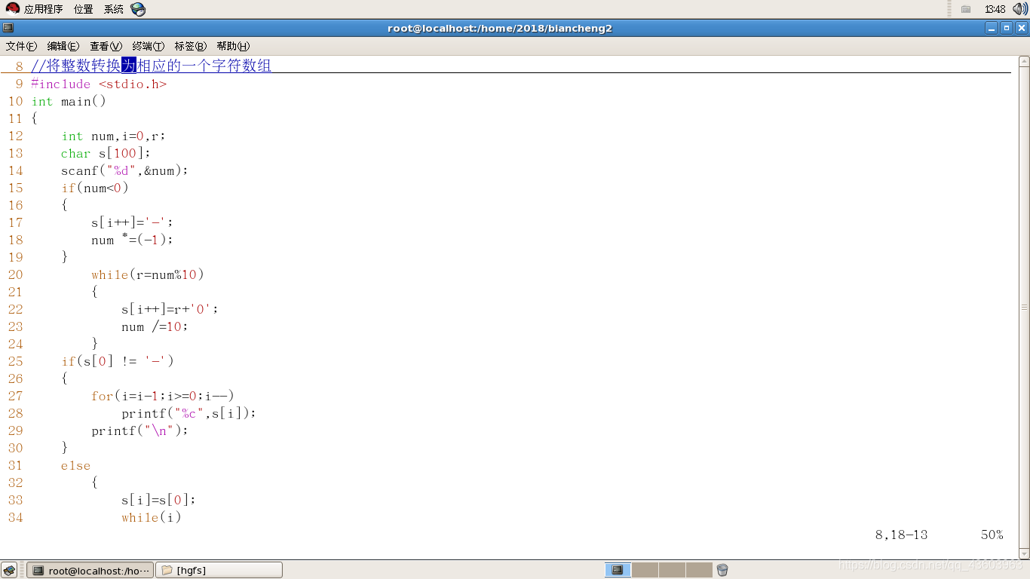The height and width of the screenshot is (579, 1030).
Task: Click the s[i++]=r+'0'; line
Action: pyautogui.click(x=170, y=310)
